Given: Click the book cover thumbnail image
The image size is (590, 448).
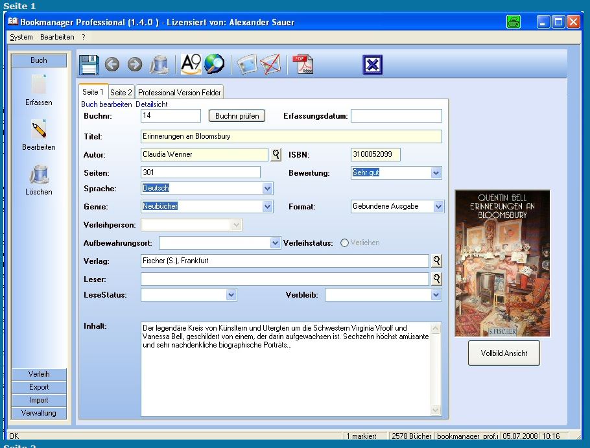Looking at the screenshot, I should 502,263.
